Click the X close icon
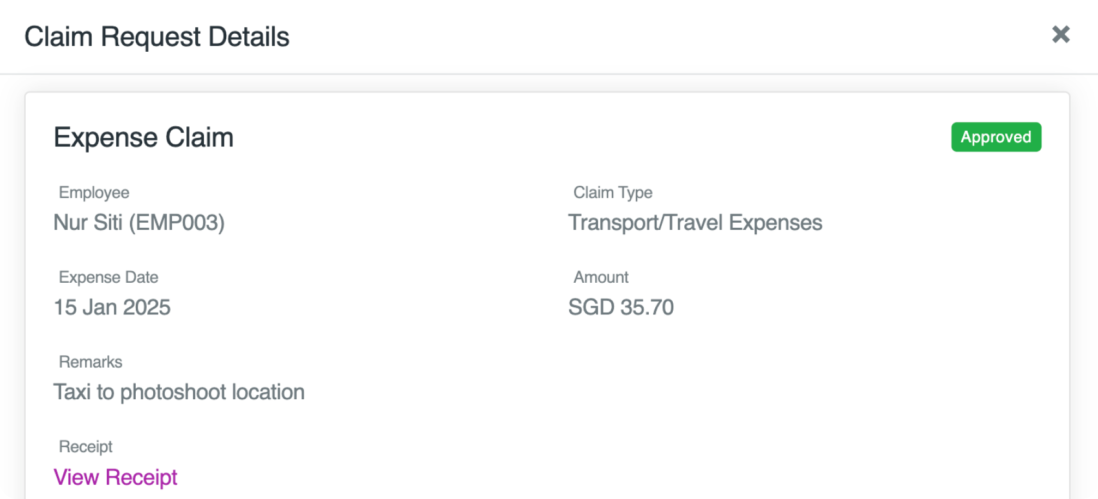 1060,36
